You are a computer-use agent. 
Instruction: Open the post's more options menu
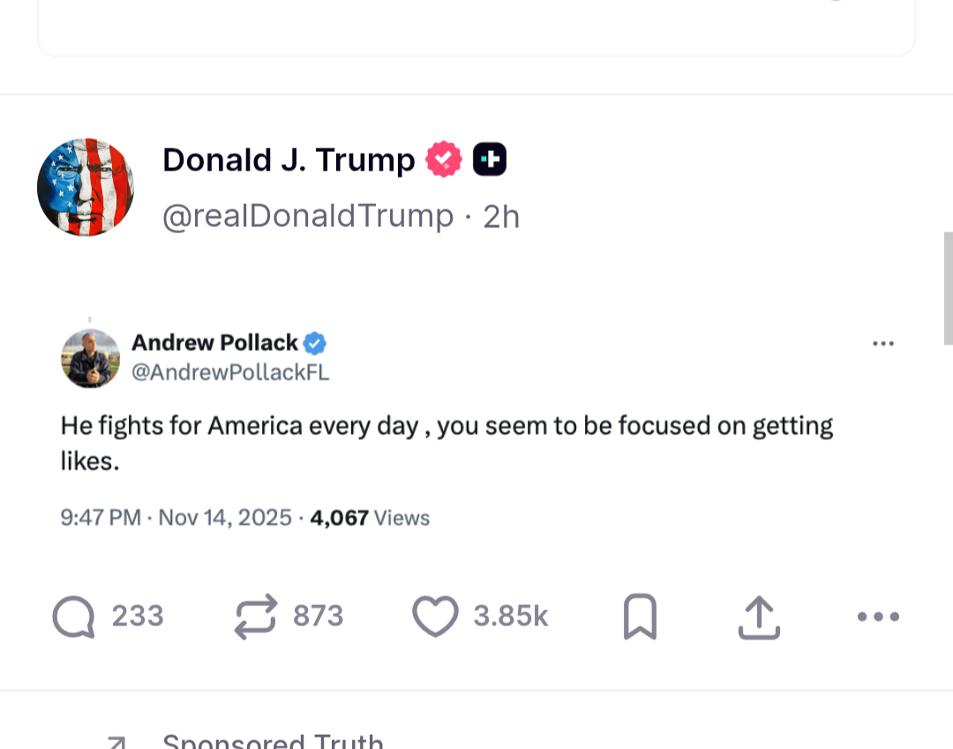878,617
